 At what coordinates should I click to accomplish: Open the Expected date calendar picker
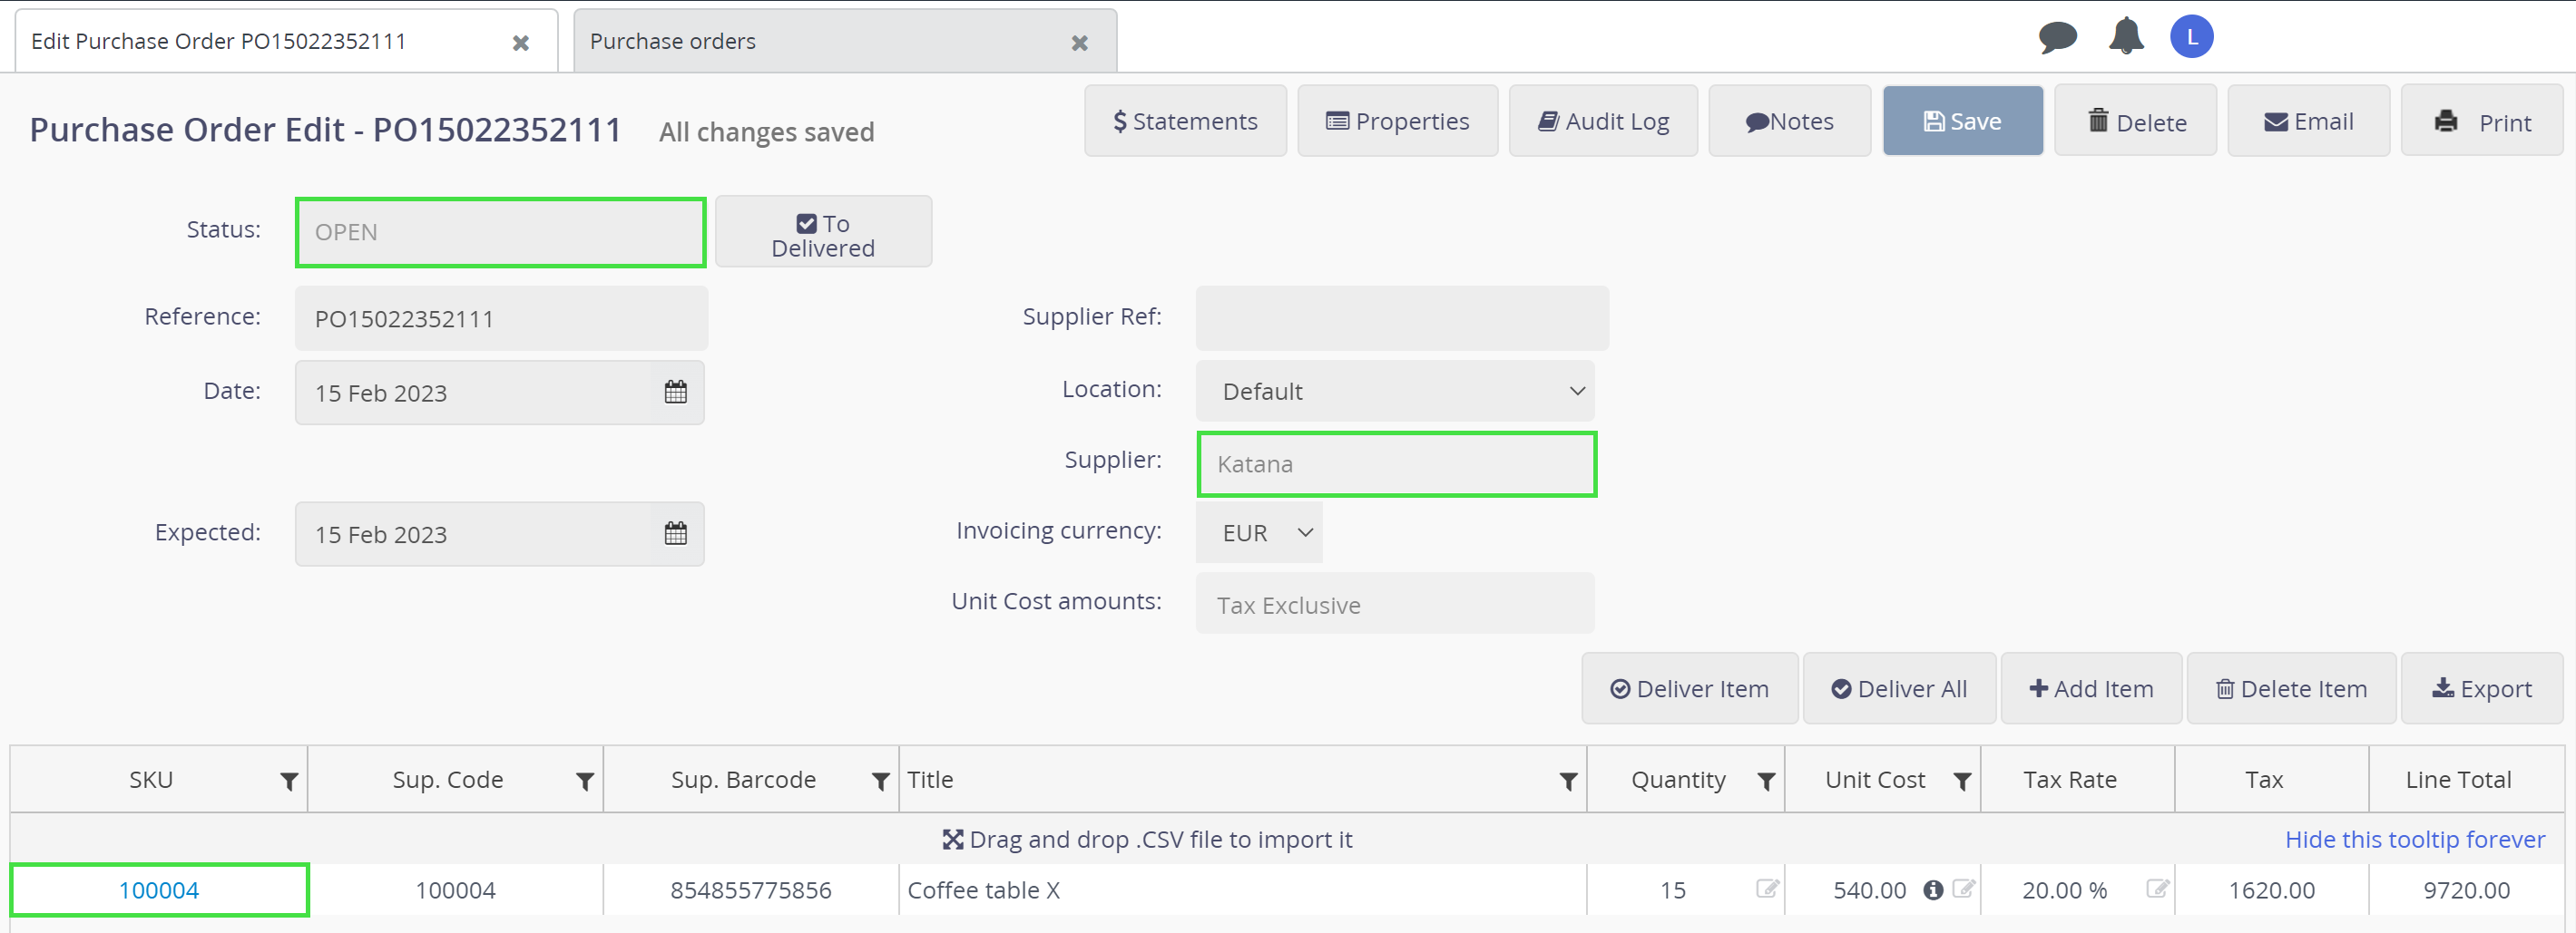point(675,534)
